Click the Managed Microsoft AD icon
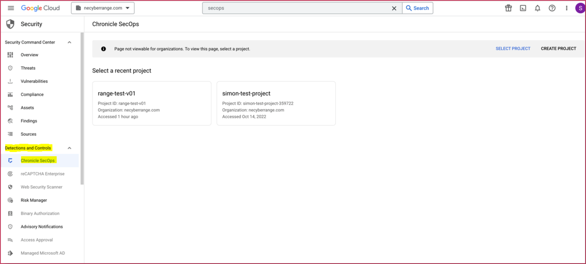Image resolution: width=586 pixels, height=264 pixels. 10,253
